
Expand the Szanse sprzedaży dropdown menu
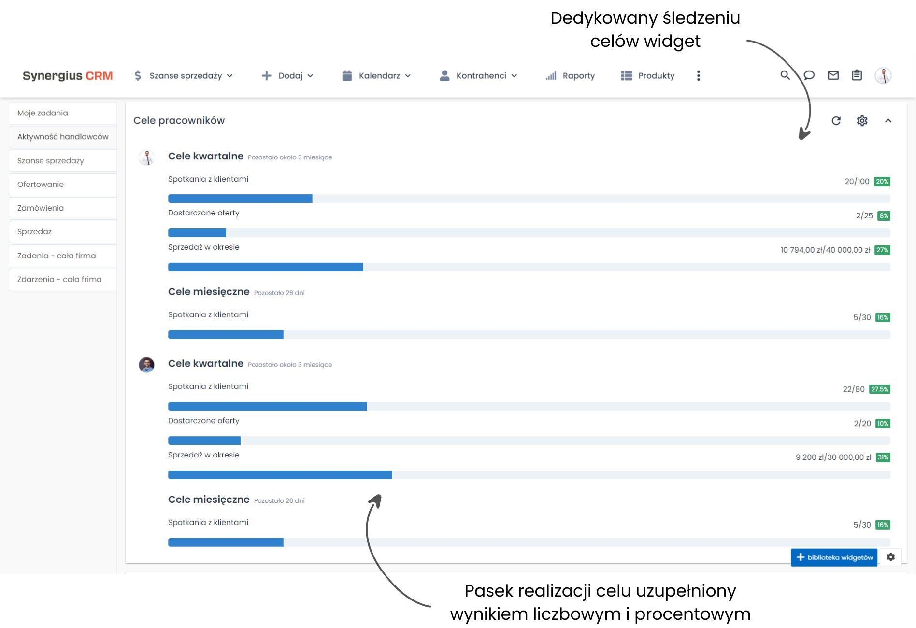click(x=184, y=75)
